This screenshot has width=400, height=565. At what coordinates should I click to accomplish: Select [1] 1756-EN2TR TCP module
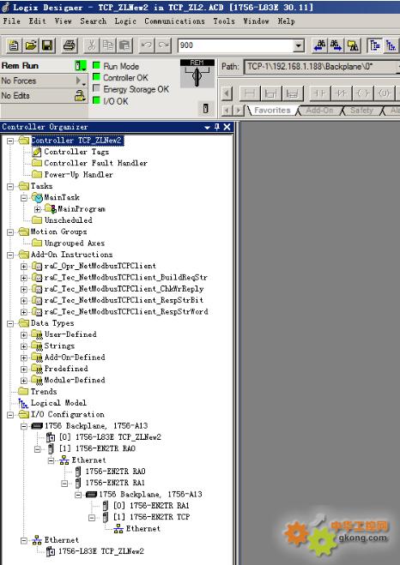pos(151,517)
